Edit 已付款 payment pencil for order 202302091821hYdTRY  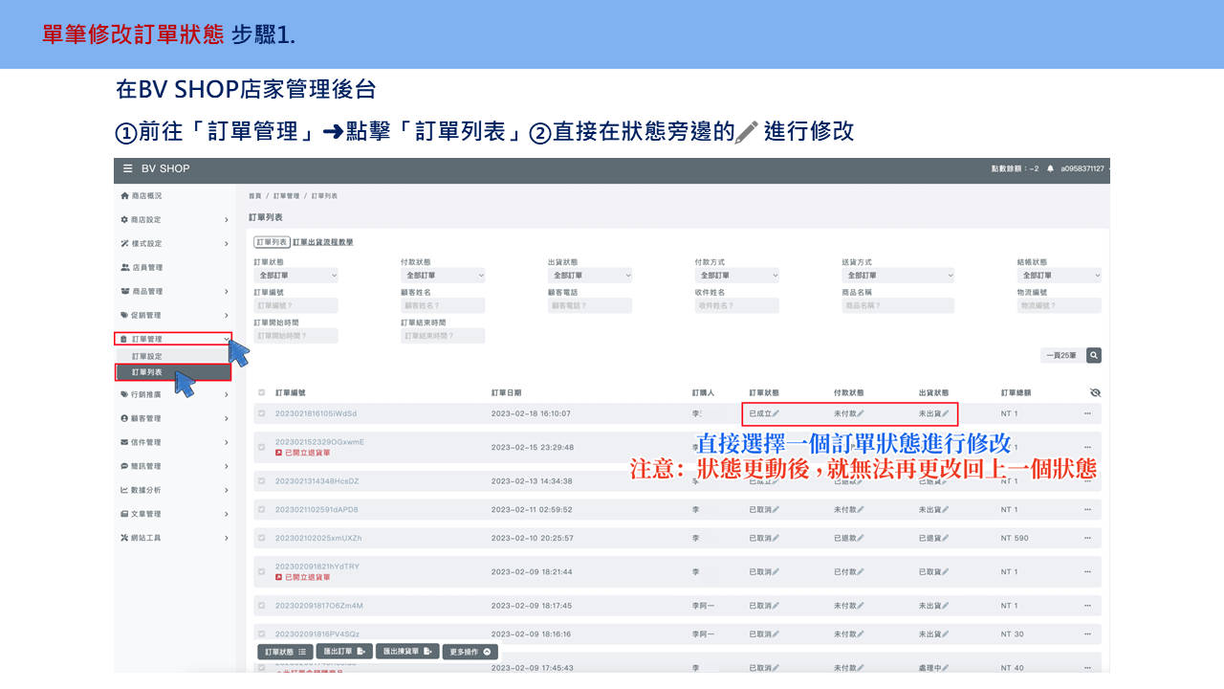pyautogui.click(x=861, y=571)
